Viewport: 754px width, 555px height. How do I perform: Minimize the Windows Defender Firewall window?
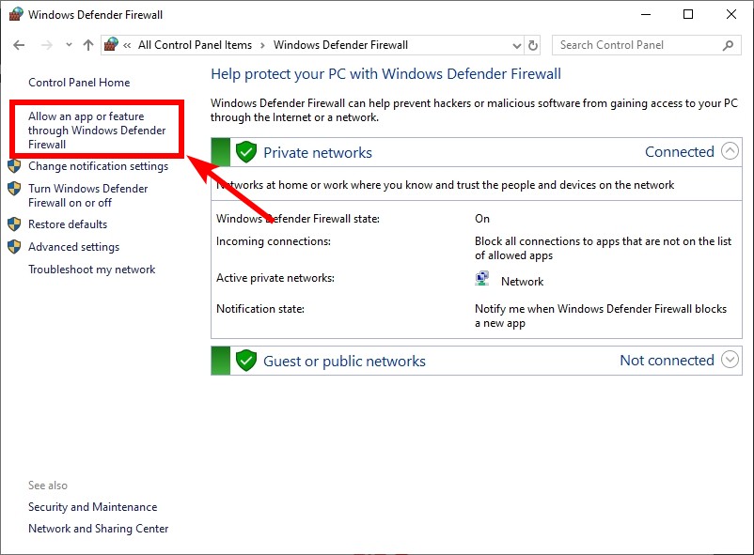point(646,14)
